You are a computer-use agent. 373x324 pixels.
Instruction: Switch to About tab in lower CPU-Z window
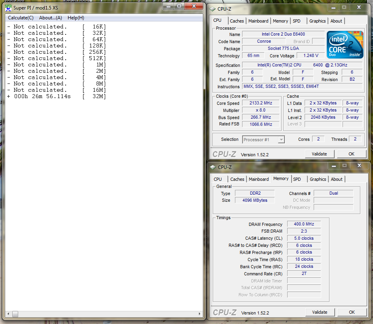[337, 179]
